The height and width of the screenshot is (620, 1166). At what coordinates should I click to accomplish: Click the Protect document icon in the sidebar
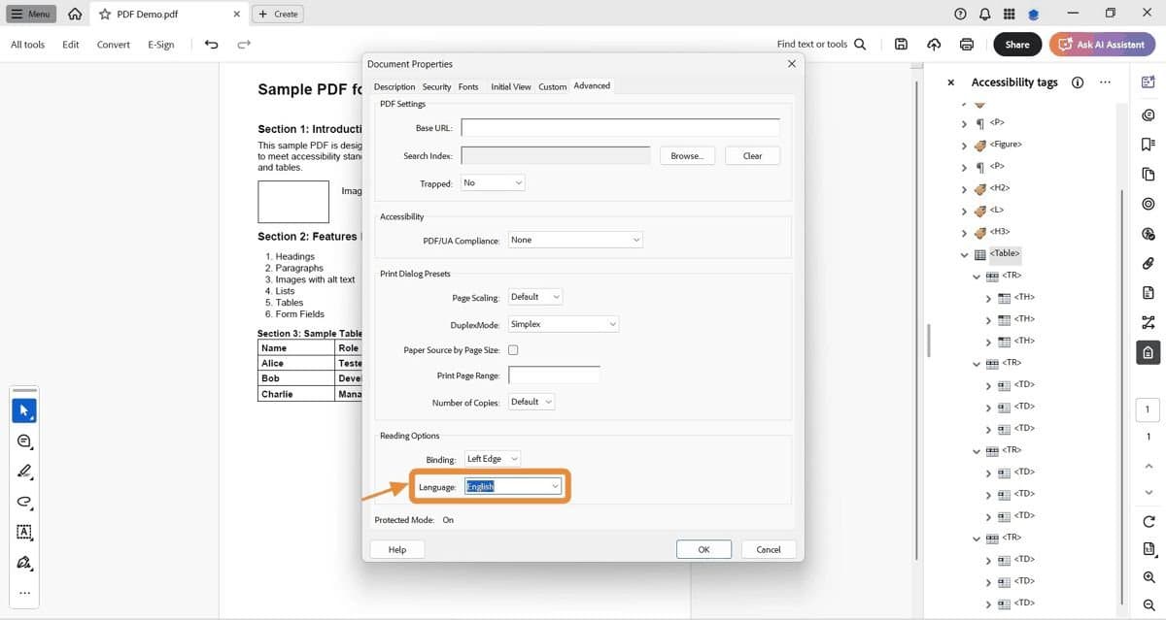pos(1149,353)
